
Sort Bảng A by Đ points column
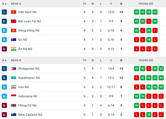121,4
